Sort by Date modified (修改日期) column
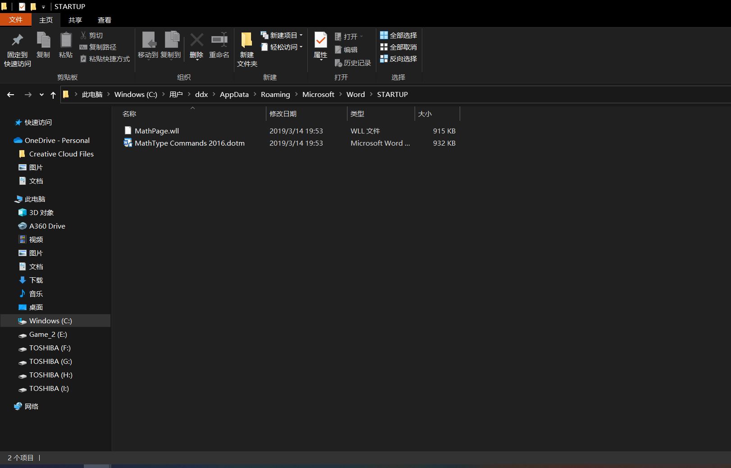The width and height of the screenshot is (731, 468). click(x=306, y=114)
